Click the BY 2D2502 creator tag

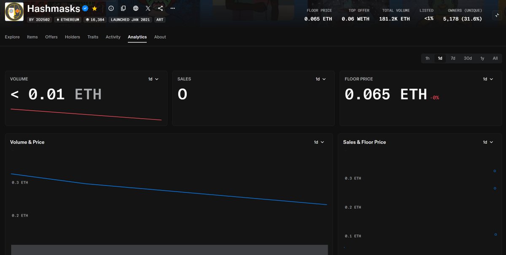[40, 20]
